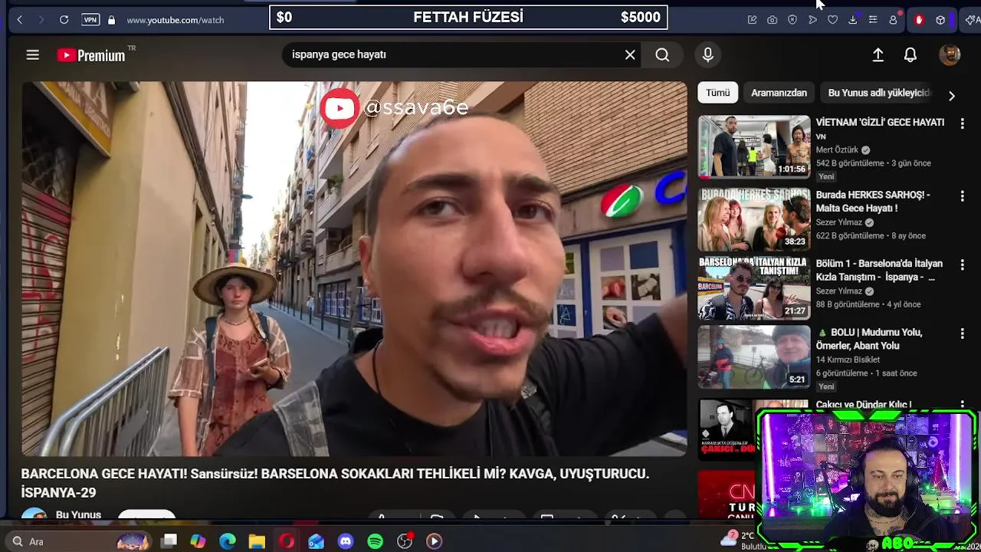The height and width of the screenshot is (552, 981).
Task: Open site info via the padlock icon
Action: point(111,20)
